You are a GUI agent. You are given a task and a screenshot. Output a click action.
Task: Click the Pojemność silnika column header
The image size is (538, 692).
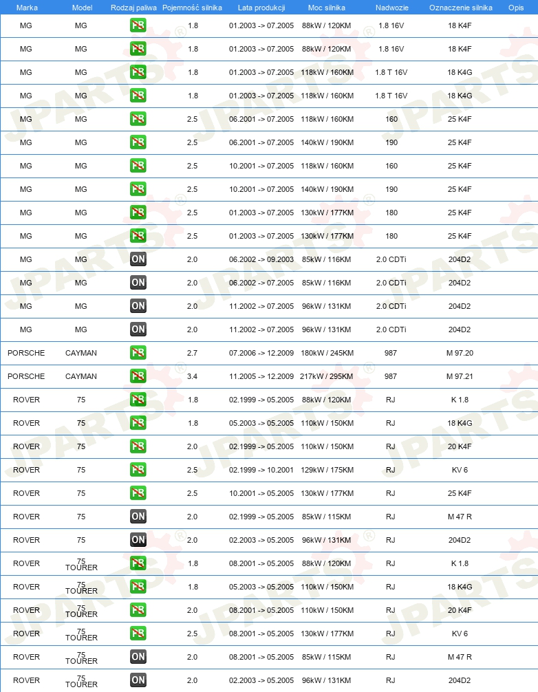tap(192, 8)
